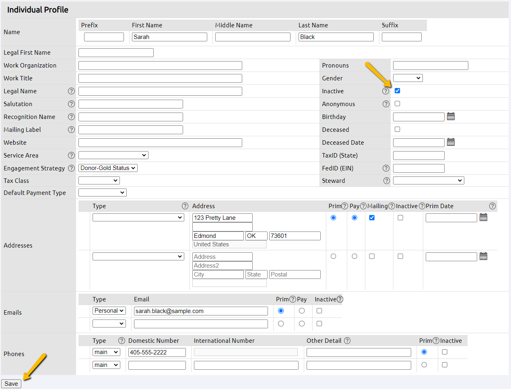Viewport: 511px width, 389px height.
Task: View help for Other Detail in Phones section
Action: tap(347, 340)
